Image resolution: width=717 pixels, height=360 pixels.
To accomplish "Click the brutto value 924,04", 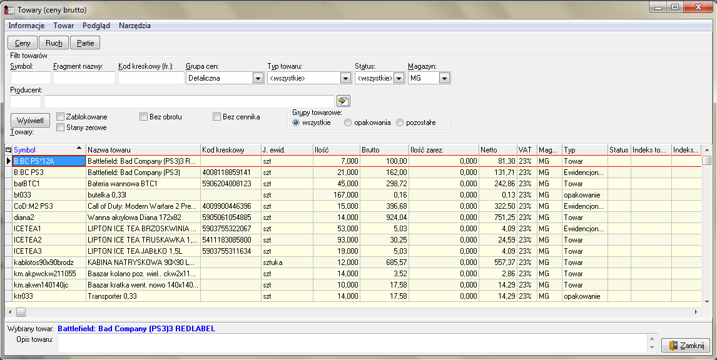I will click(x=385, y=217).
